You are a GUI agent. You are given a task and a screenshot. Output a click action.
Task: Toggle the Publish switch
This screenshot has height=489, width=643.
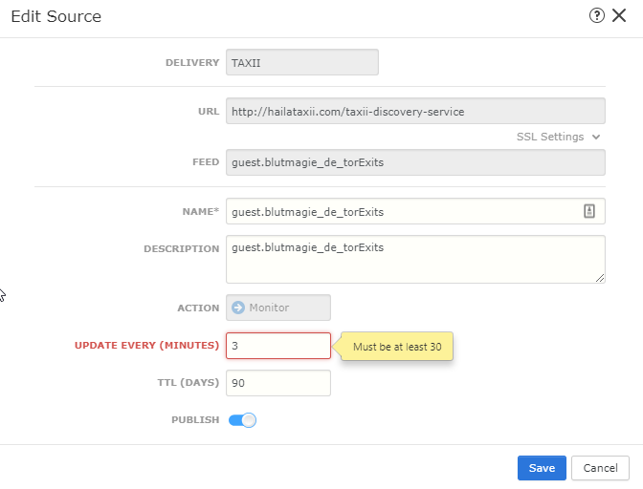[x=242, y=420]
